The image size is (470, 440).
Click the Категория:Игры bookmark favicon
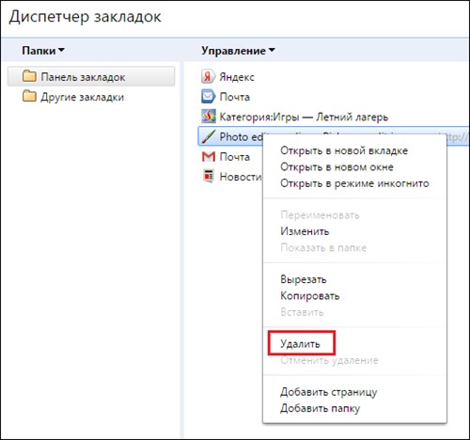[x=209, y=117]
